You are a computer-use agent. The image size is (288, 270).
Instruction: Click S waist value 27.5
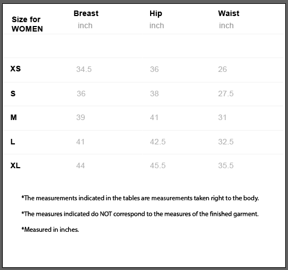225,94
